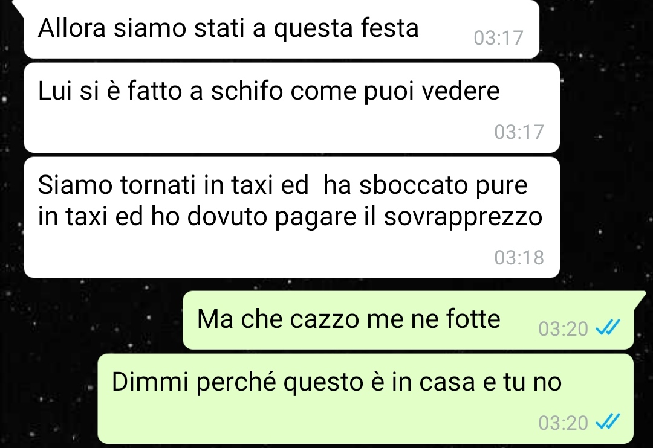Select the "Ma che cazzo me ne fotte" bubble

click(x=408, y=319)
